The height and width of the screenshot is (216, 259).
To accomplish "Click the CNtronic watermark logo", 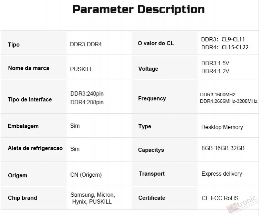I will (242, 205).
